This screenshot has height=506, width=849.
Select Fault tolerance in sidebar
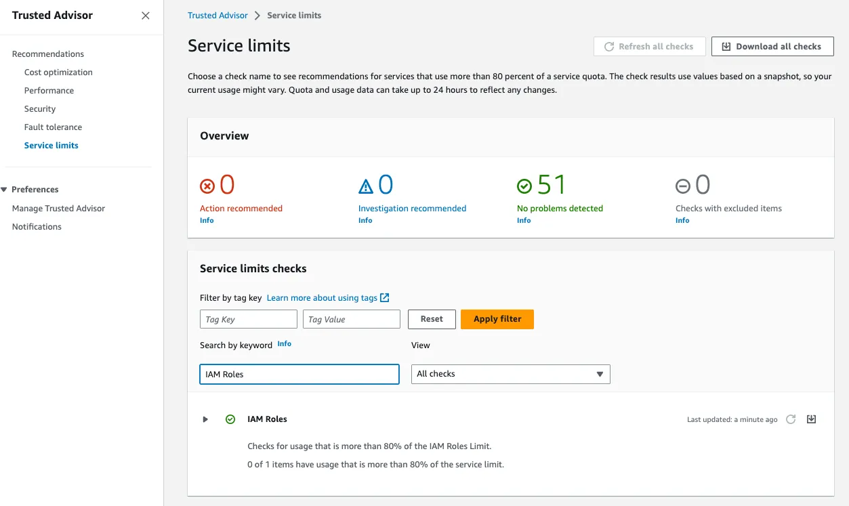coord(53,127)
